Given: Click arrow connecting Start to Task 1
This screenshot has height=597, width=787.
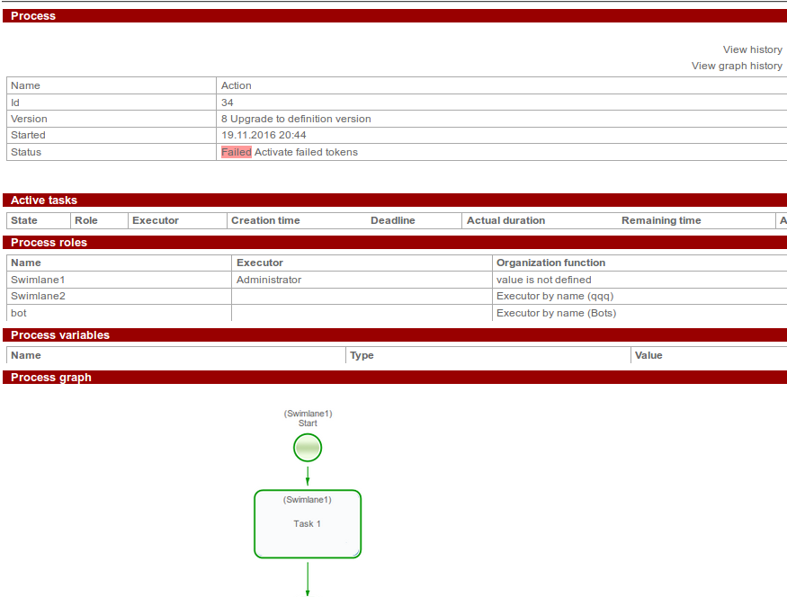Looking at the screenshot, I should [x=308, y=476].
